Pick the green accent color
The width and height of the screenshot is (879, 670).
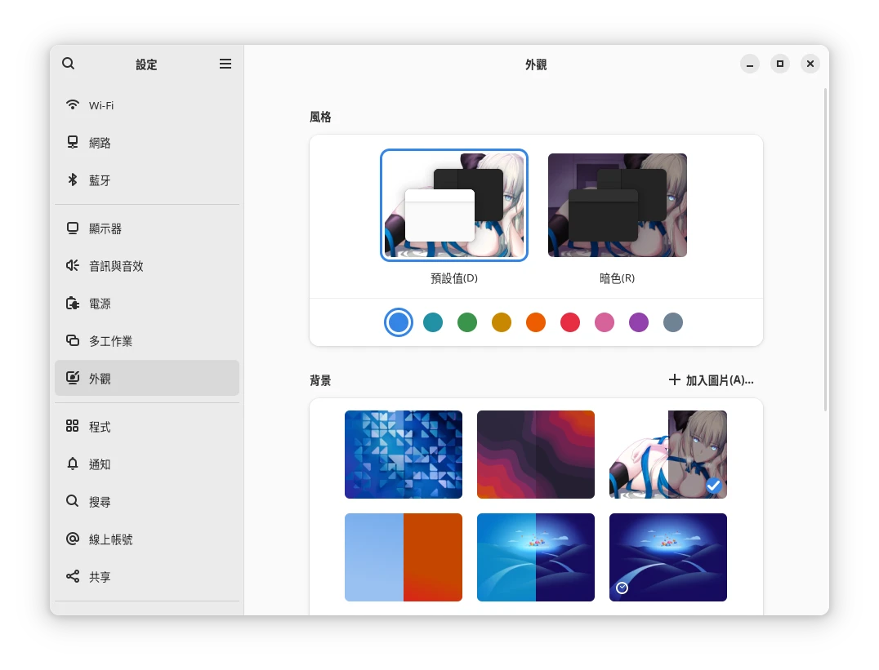[x=467, y=322]
